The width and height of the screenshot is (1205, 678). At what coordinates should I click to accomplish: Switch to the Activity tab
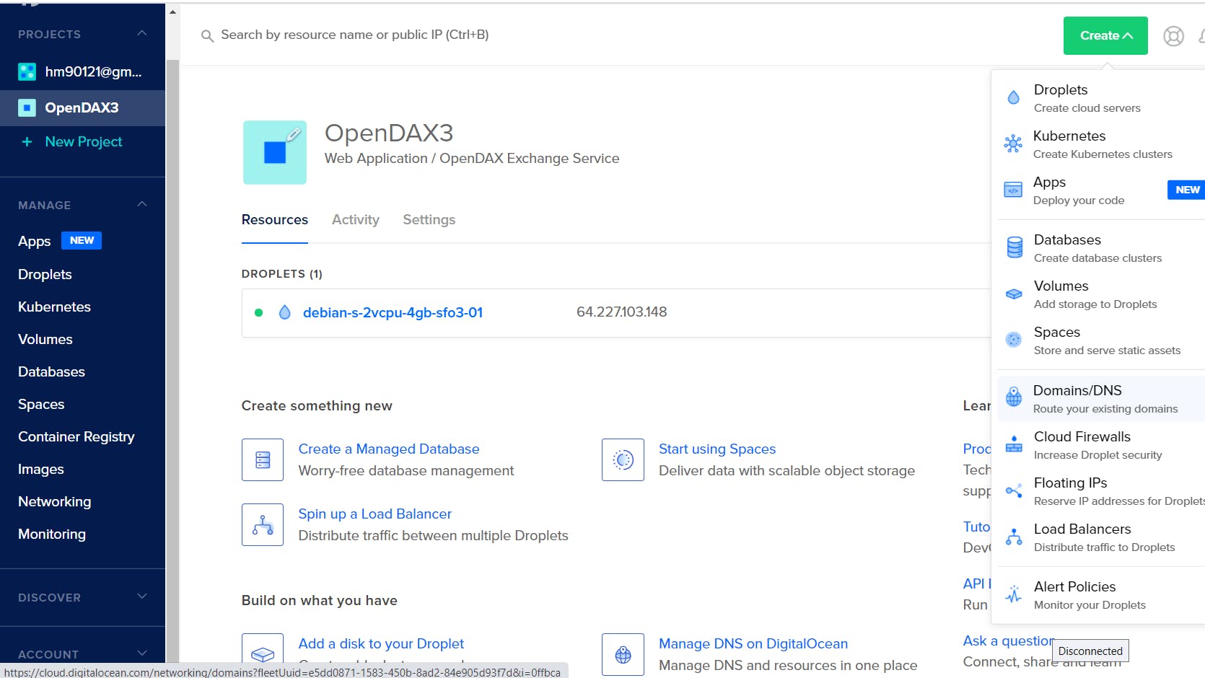point(356,219)
